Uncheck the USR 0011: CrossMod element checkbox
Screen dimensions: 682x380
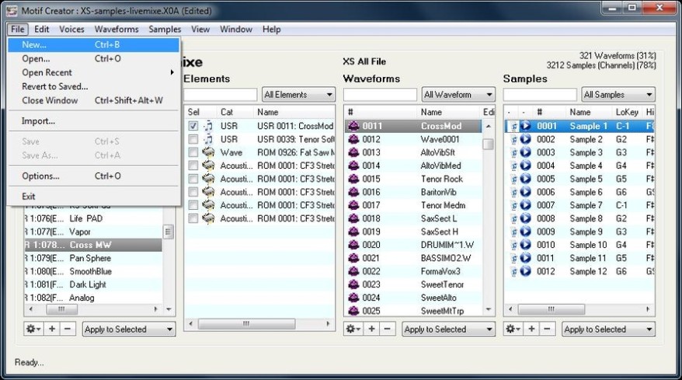pos(193,126)
